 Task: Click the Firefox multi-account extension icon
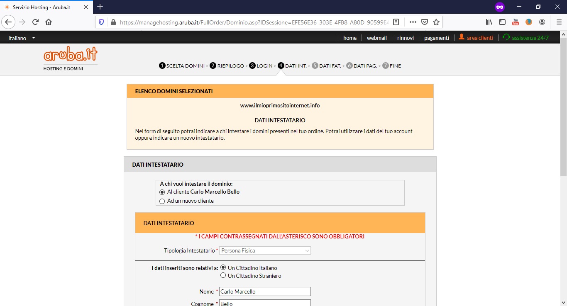529,22
